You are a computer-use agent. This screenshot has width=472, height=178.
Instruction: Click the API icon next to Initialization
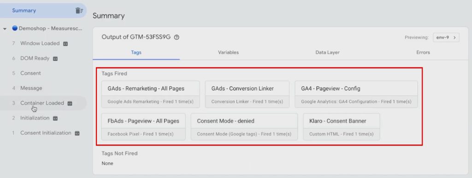[x=55, y=119]
